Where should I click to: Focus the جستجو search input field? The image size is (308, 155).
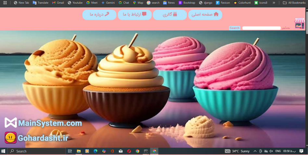(x=262, y=28)
